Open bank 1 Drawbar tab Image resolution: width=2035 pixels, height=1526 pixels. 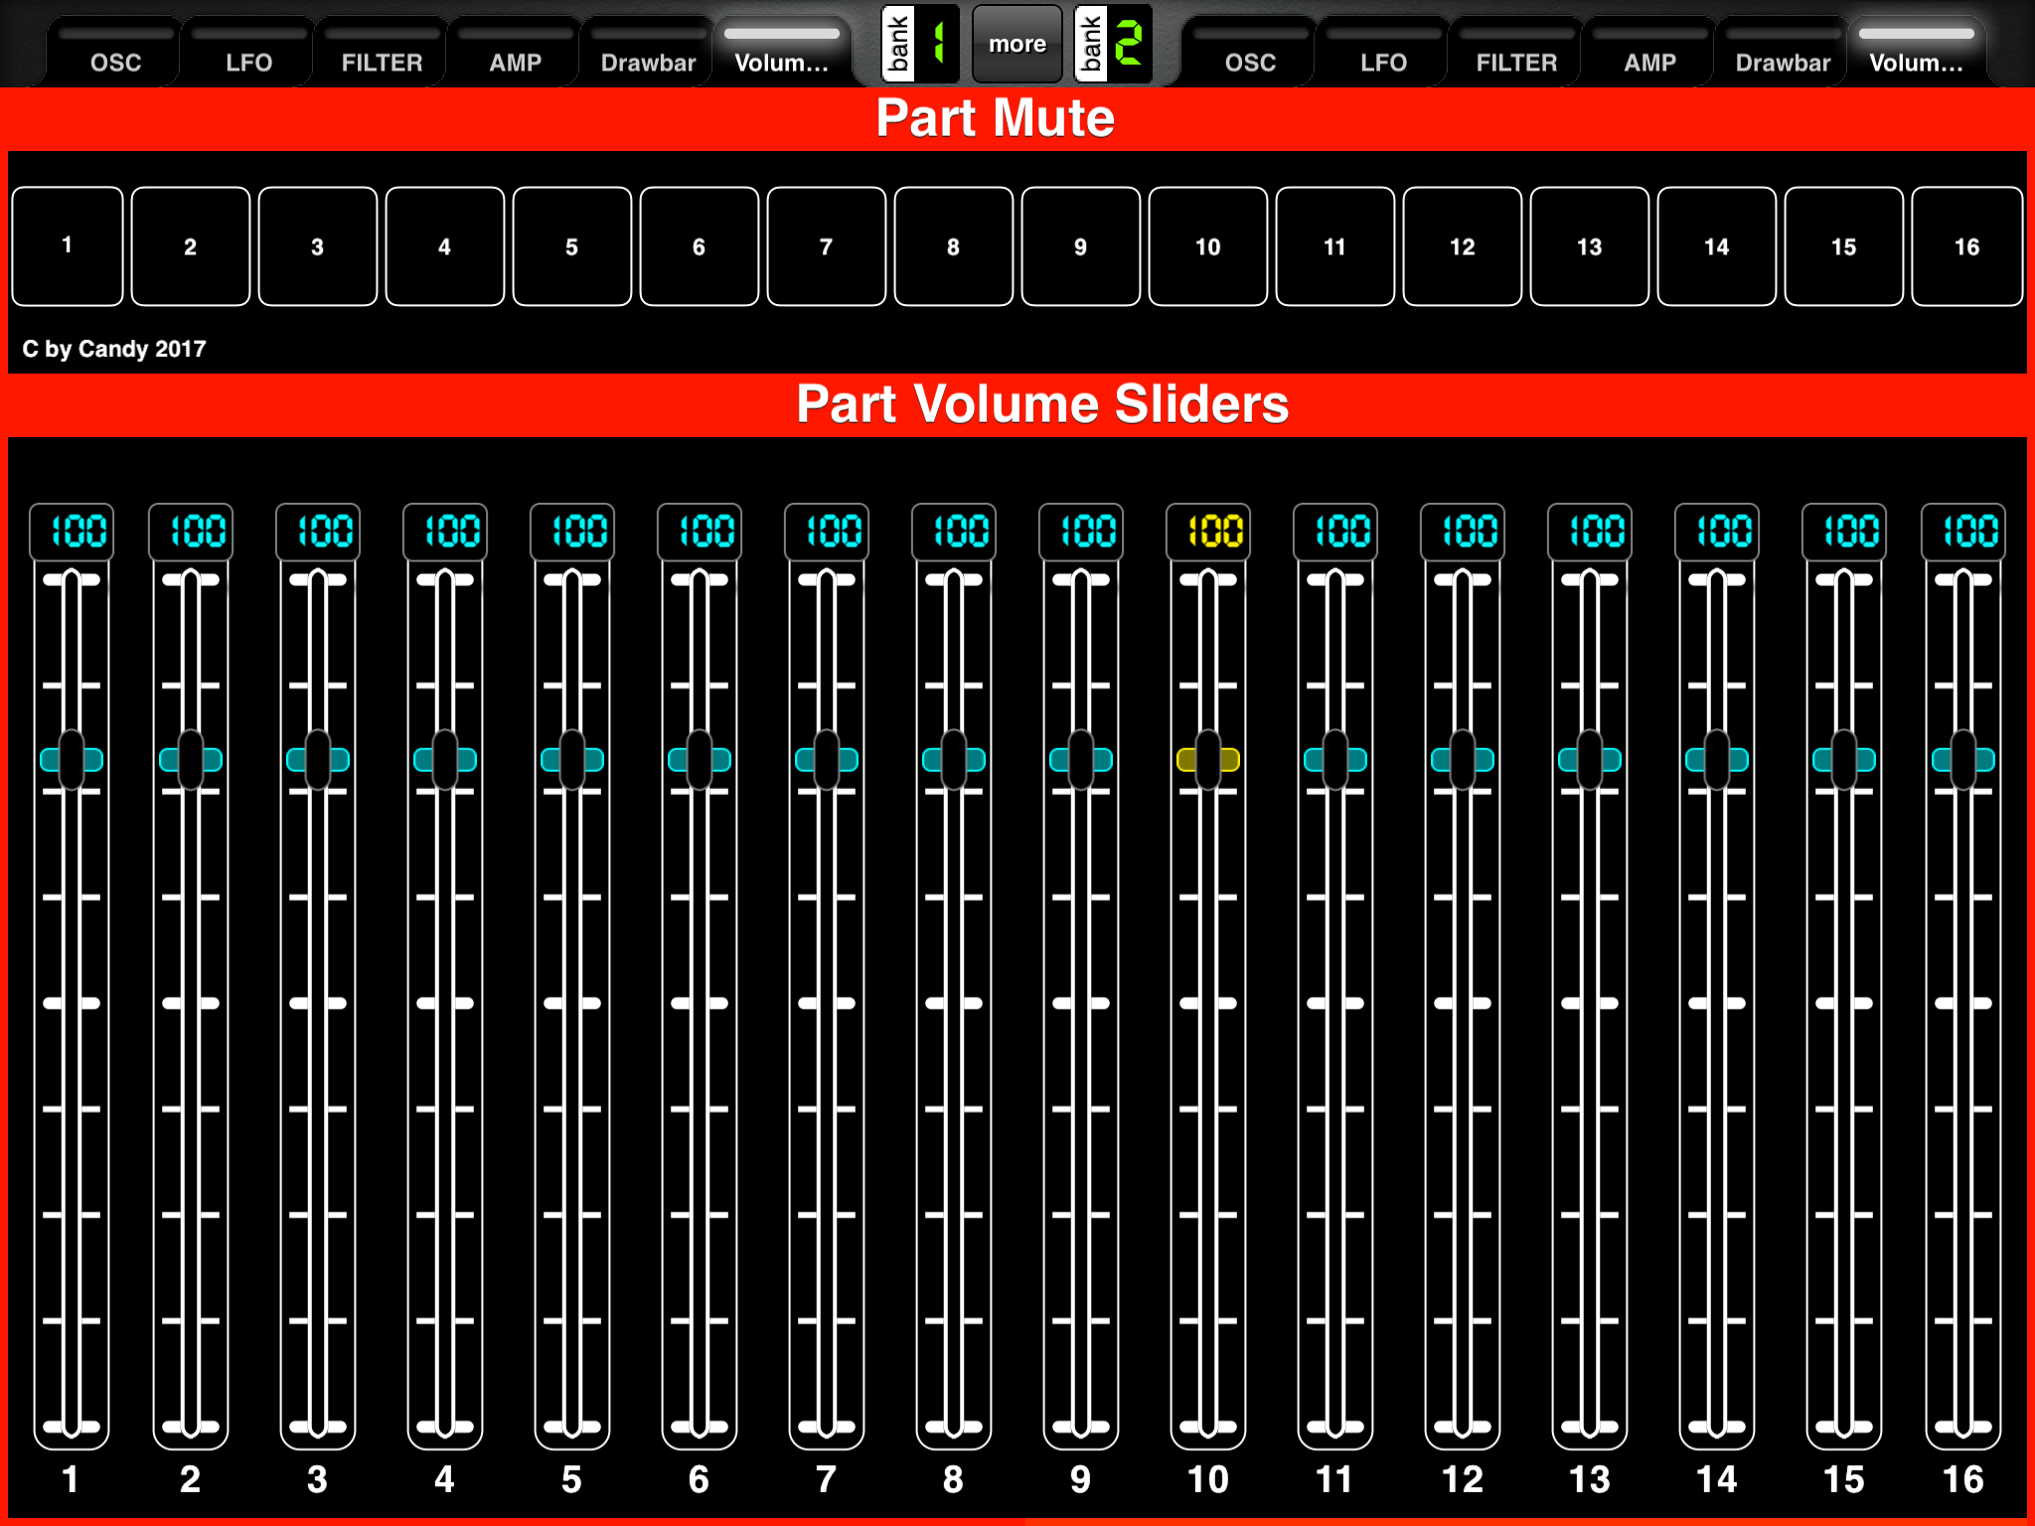click(648, 52)
